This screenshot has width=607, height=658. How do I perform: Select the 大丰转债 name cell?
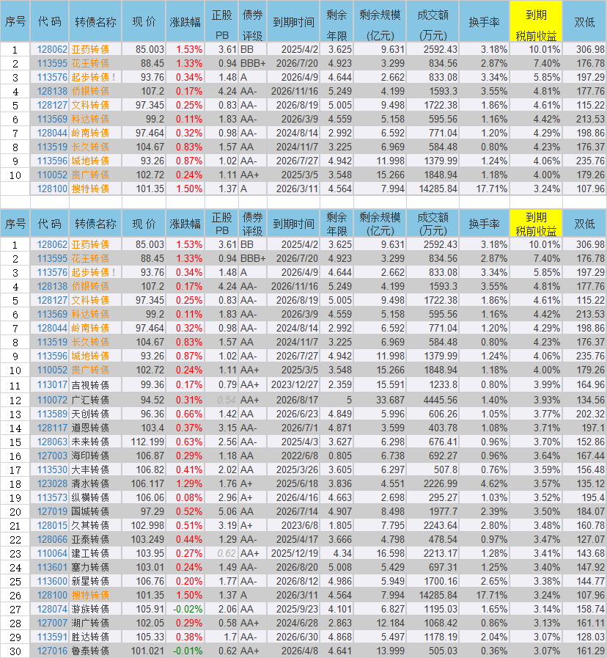pyautogui.click(x=95, y=469)
